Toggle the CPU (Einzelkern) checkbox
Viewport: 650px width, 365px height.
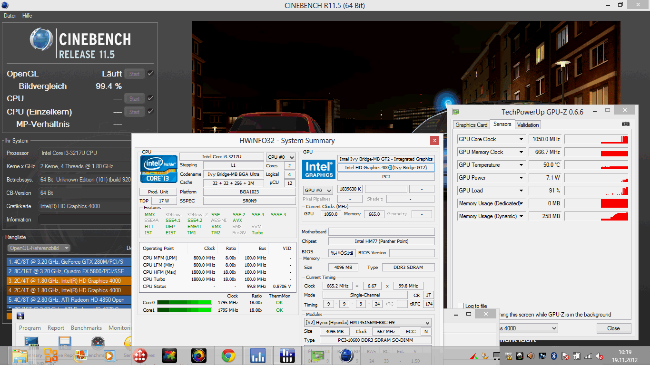[150, 112]
